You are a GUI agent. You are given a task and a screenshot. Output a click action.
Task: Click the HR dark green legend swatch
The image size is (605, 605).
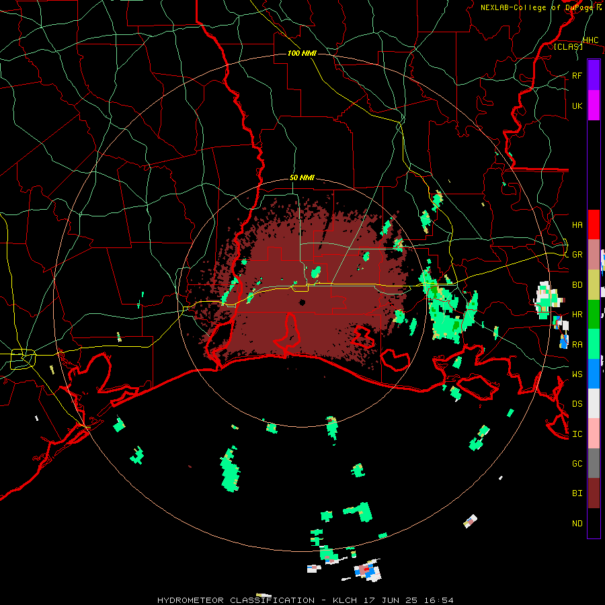click(x=594, y=315)
